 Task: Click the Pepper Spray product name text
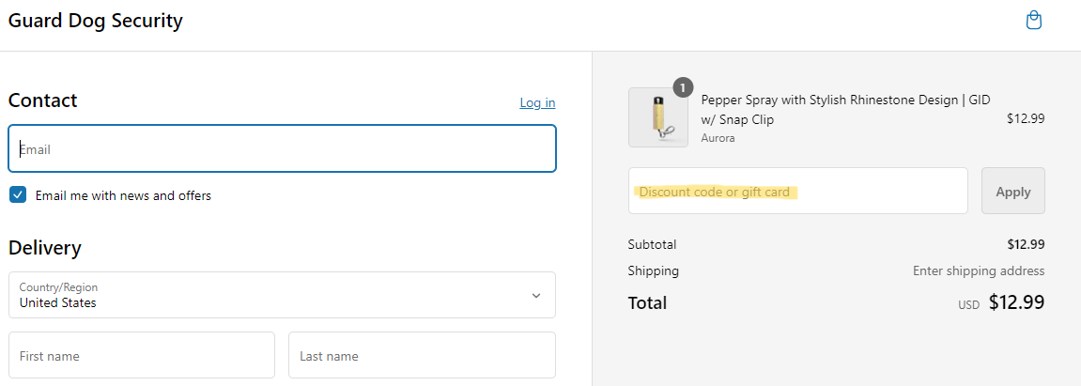(845, 110)
